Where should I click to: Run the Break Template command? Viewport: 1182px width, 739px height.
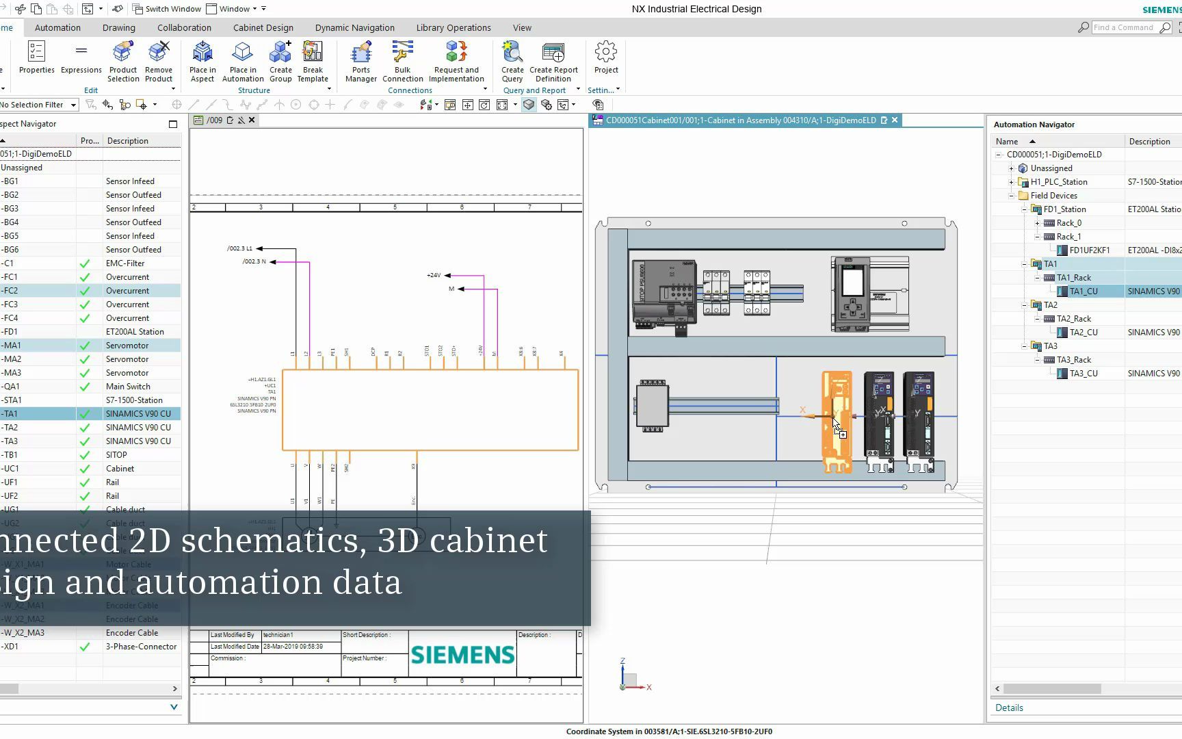(313, 62)
